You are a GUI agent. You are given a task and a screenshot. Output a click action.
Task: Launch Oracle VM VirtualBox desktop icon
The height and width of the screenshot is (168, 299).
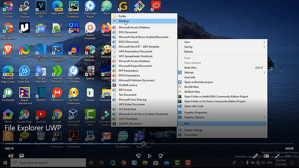tap(74, 118)
